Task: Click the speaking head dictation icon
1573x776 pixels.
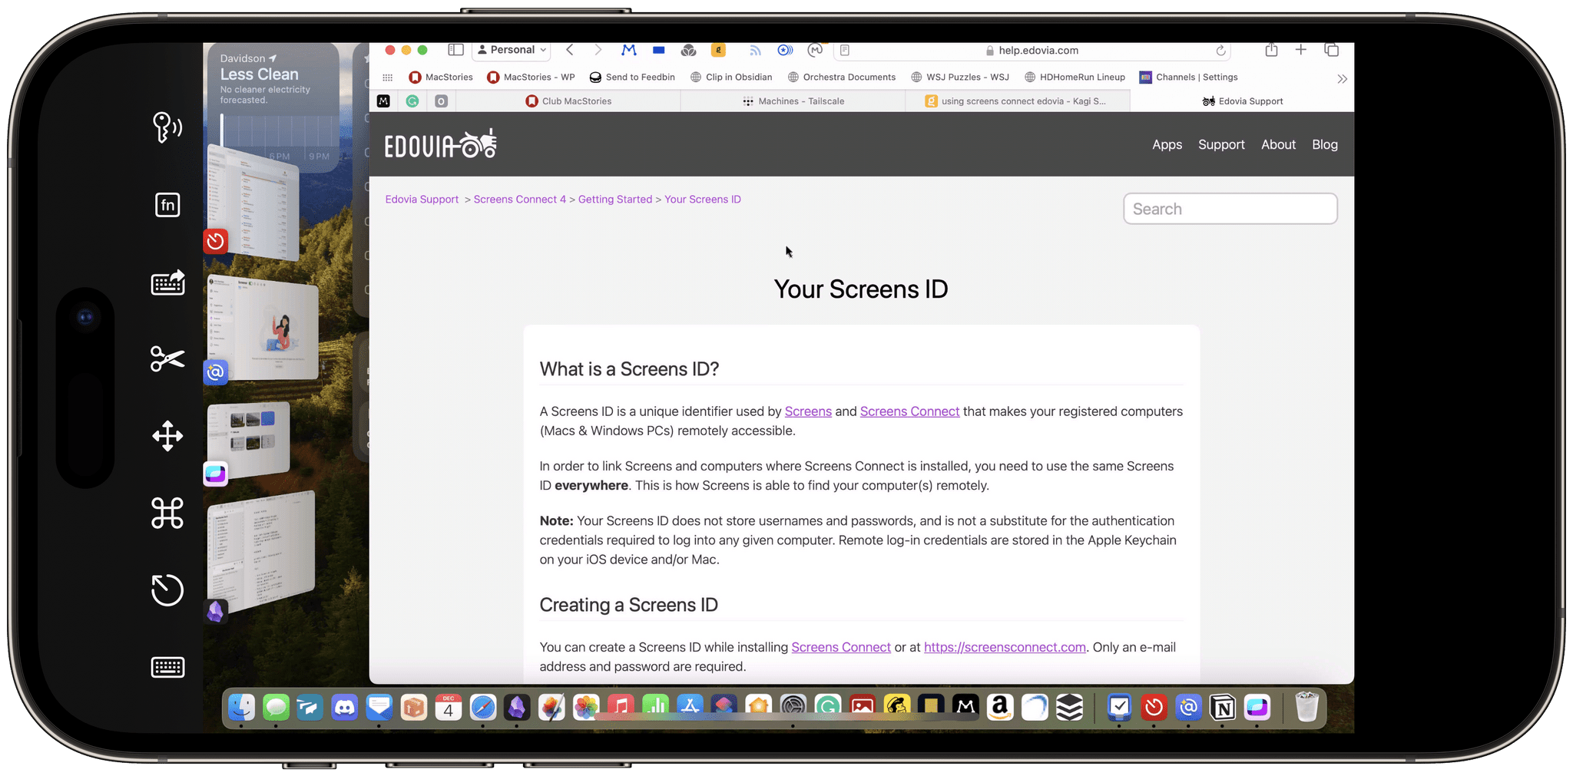Action: point(167,127)
